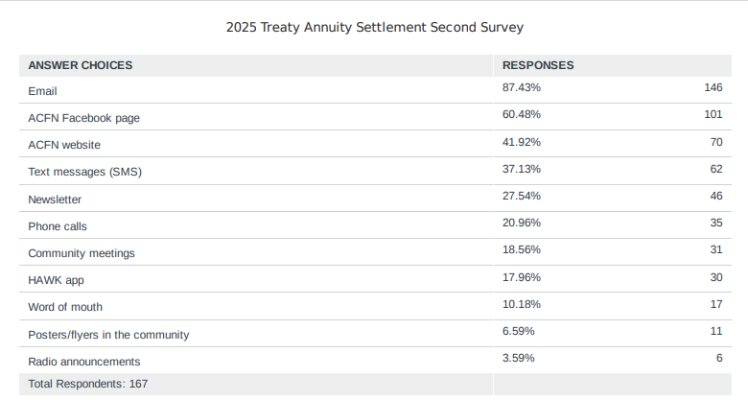
Task: Select the Email answer choice row
Action: [43, 90]
